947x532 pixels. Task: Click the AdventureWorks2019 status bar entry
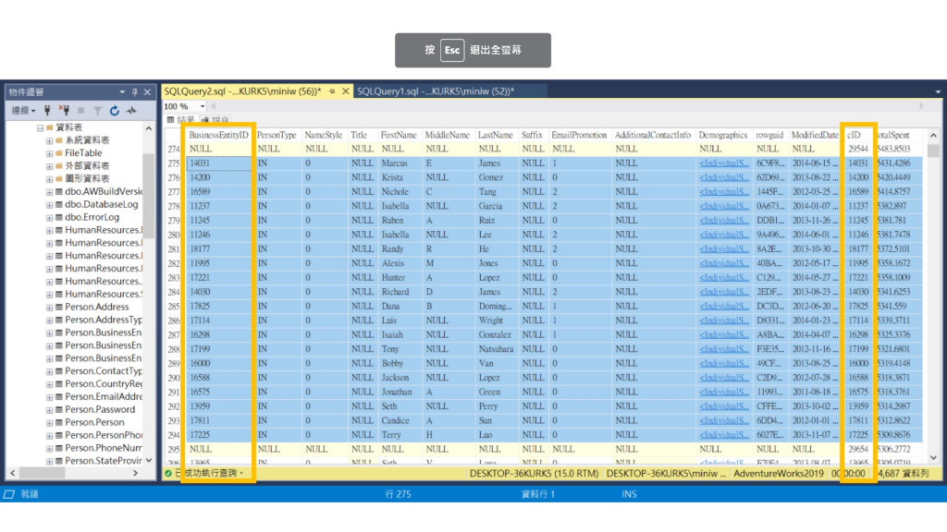coord(779,474)
